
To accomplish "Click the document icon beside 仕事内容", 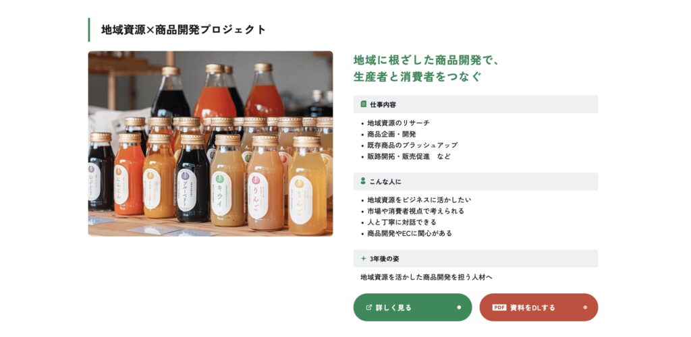I will (x=363, y=104).
